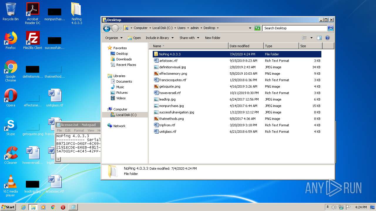The width and height of the screenshot is (376, 211).
Task: Open File menu in Notepad
Action: coord(59,130)
